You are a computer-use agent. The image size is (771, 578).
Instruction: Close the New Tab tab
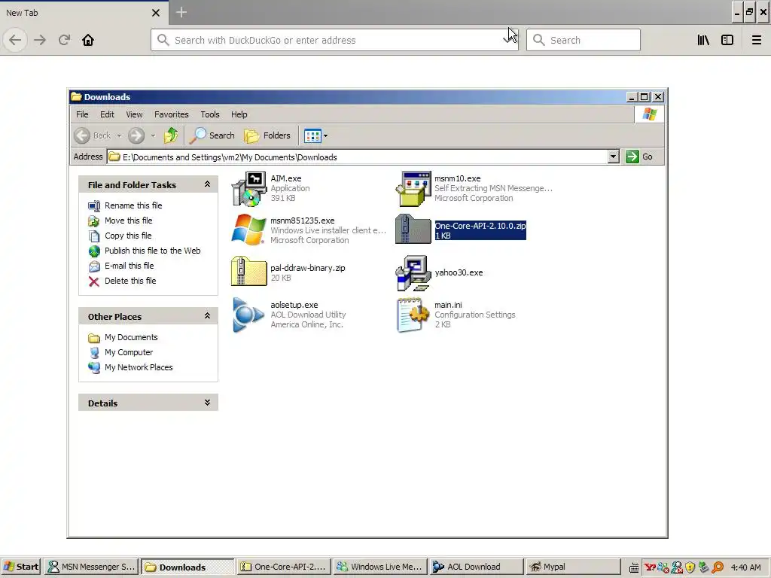[x=156, y=13]
